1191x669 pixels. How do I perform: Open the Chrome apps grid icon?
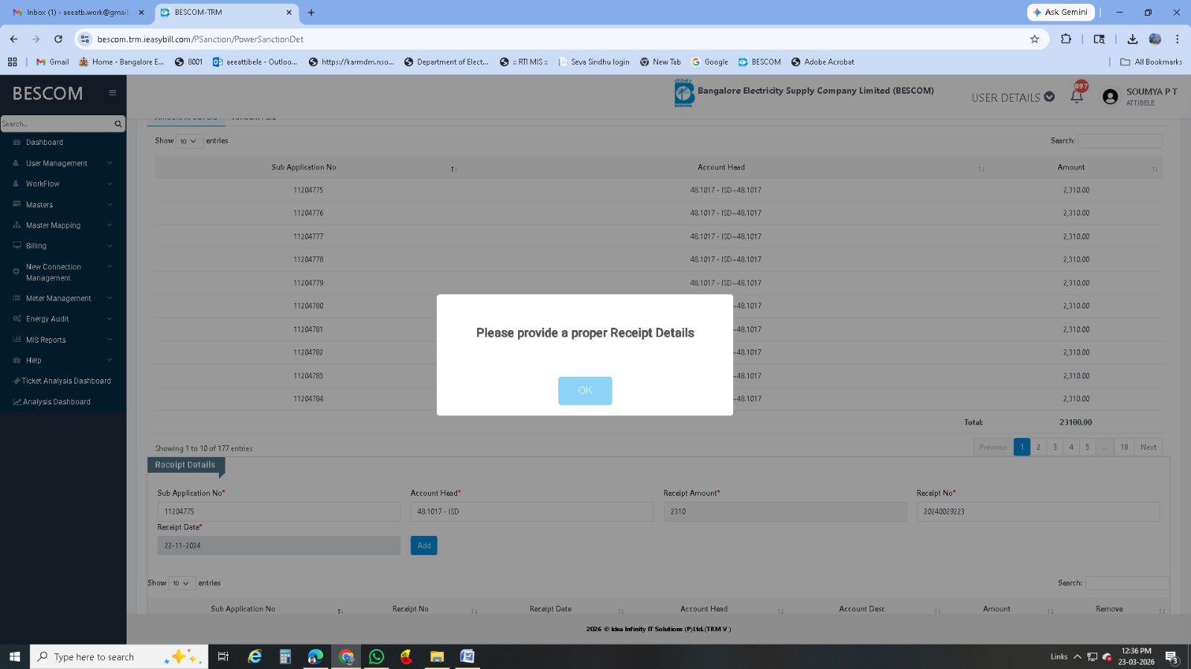12,62
